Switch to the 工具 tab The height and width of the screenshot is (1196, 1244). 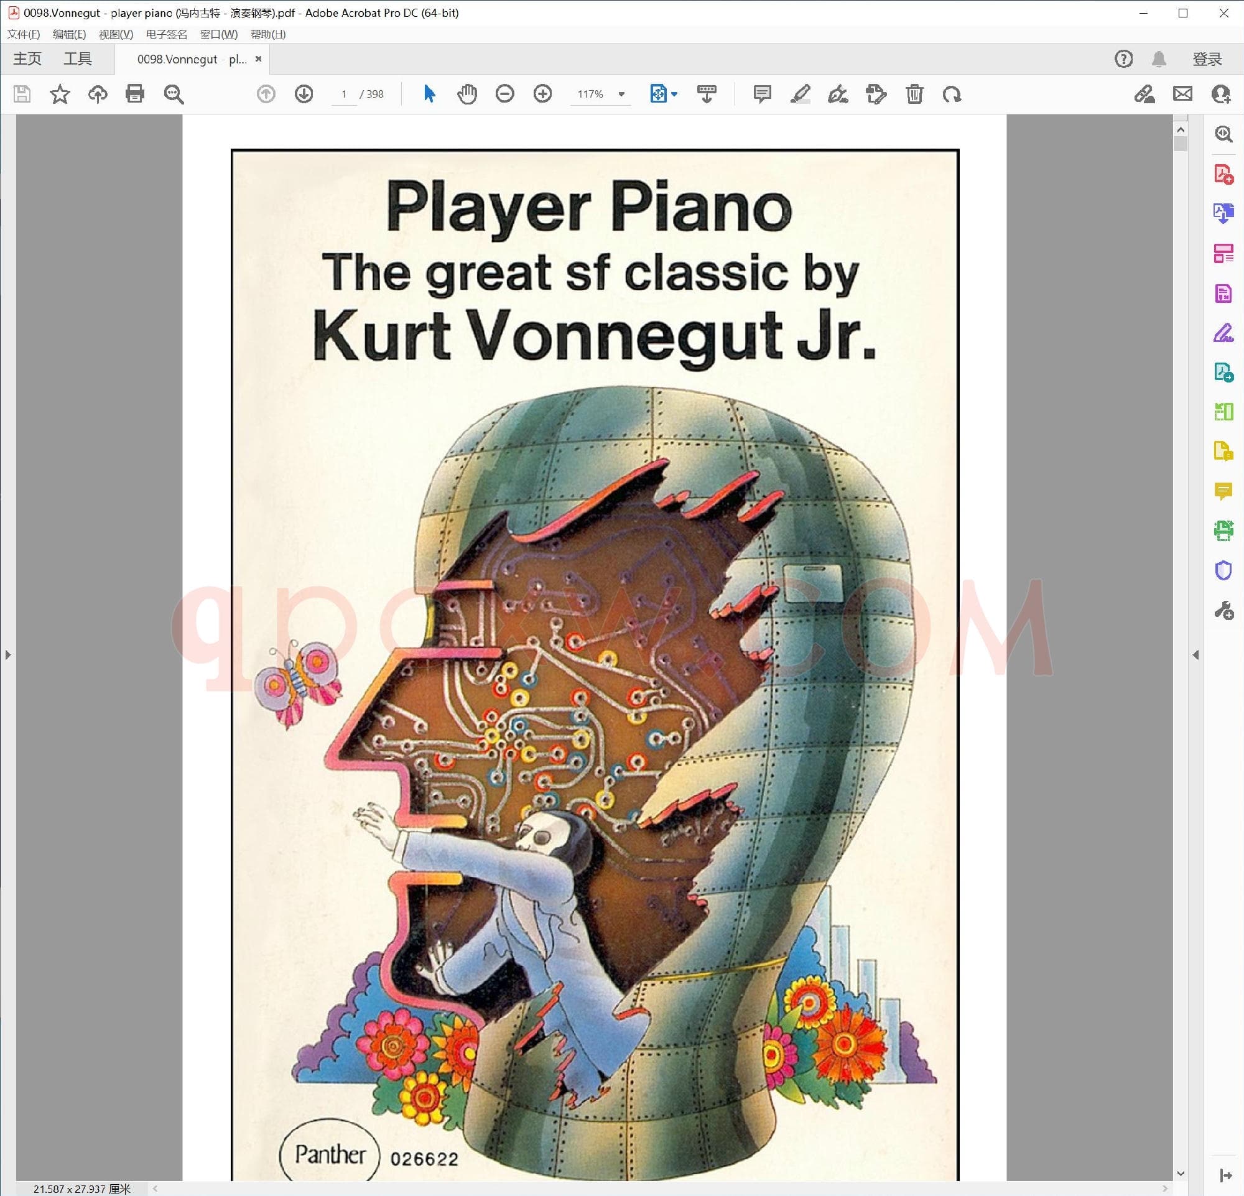tap(77, 59)
